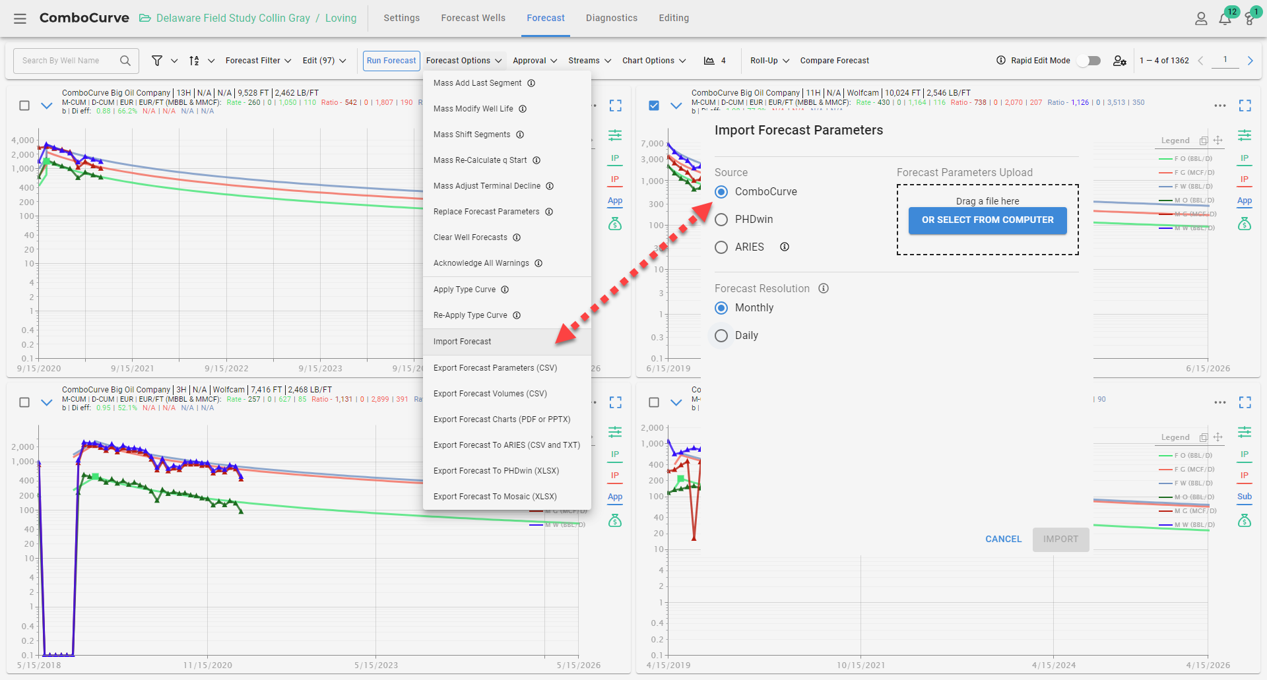Switch to the Editing tab
1267x680 pixels.
(674, 18)
